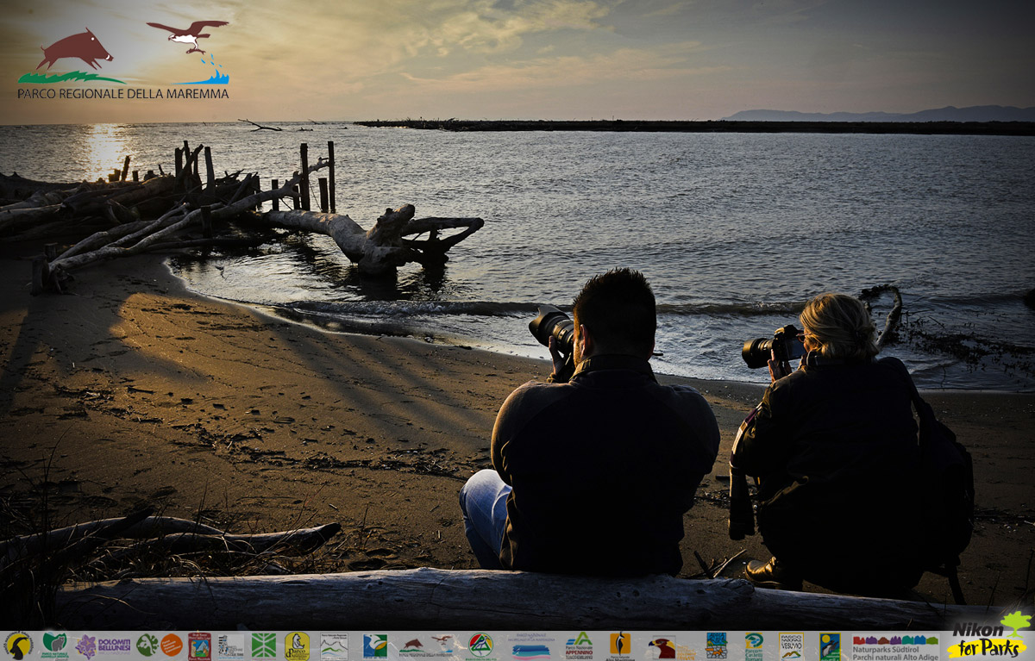Open Appennino Tosco-Emiliano park logo
Screen dimensions: 1035x661
[579, 645]
